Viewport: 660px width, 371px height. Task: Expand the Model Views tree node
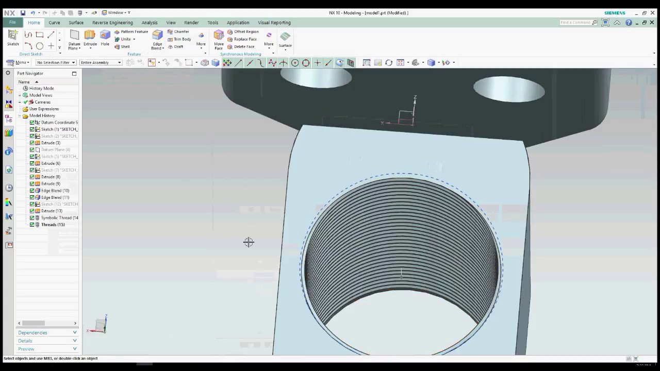(20, 95)
